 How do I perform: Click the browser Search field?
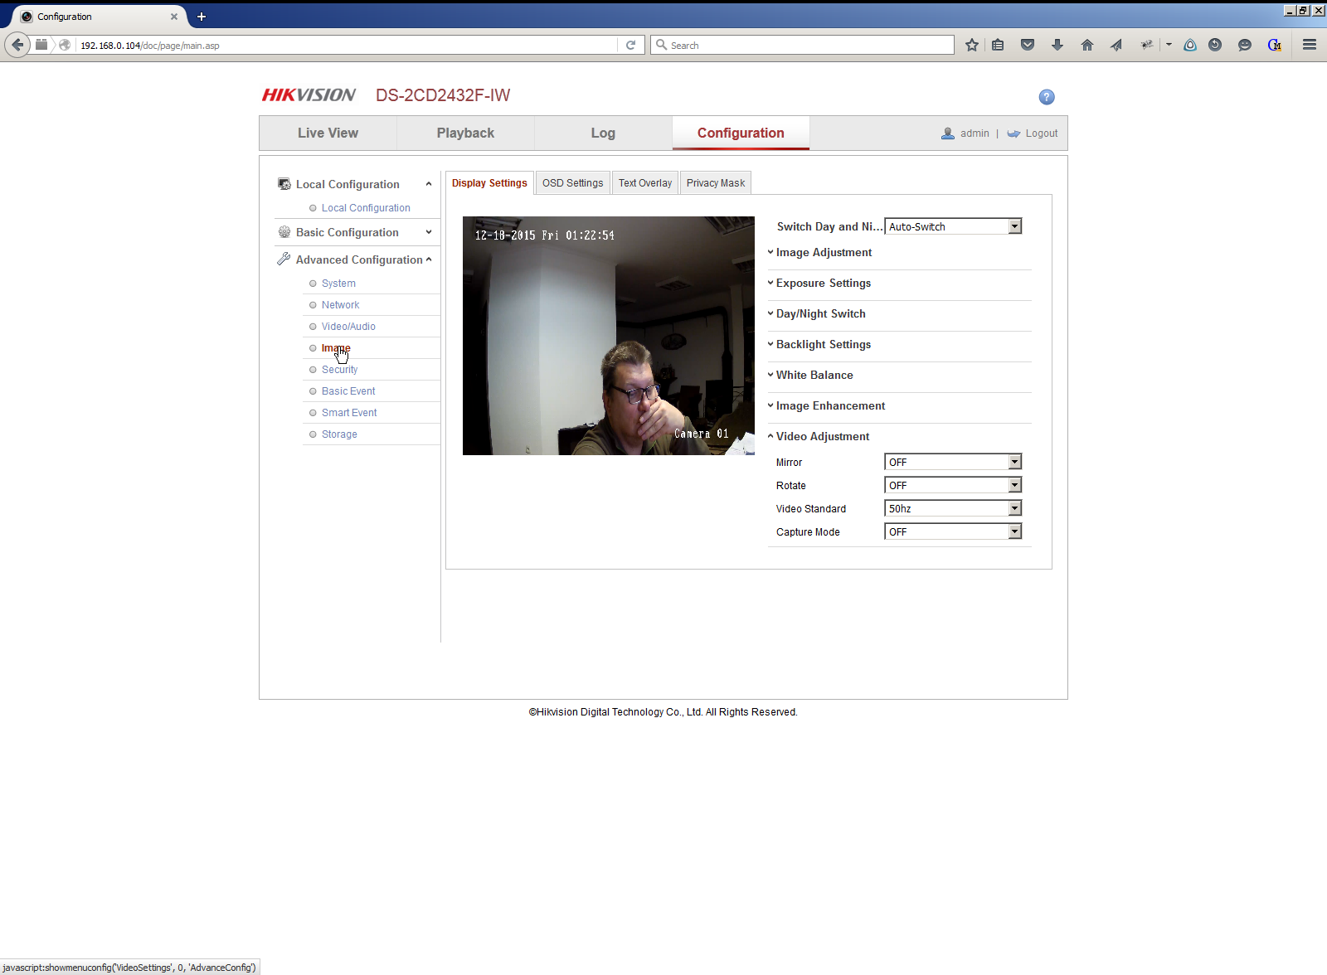tap(803, 45)
